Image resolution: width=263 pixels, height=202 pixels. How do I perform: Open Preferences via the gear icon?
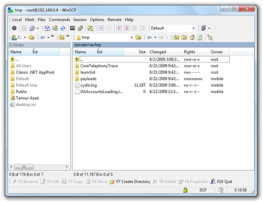[14, 28]
